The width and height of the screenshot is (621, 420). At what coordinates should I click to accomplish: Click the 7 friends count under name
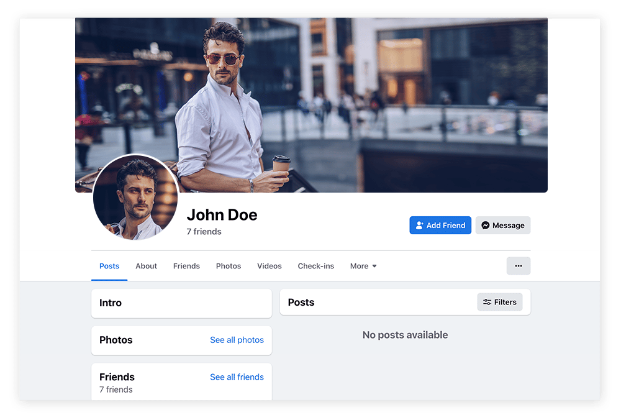click(204, 232)
